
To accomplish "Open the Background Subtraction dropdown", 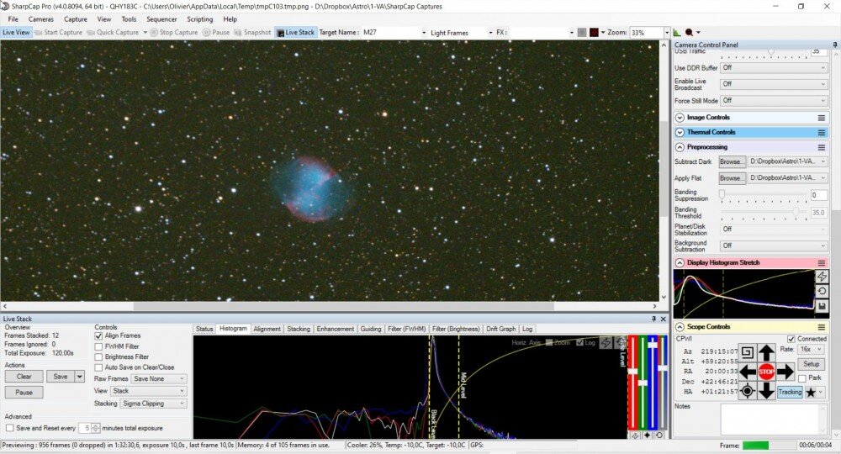I will click(x=774, y=246).
